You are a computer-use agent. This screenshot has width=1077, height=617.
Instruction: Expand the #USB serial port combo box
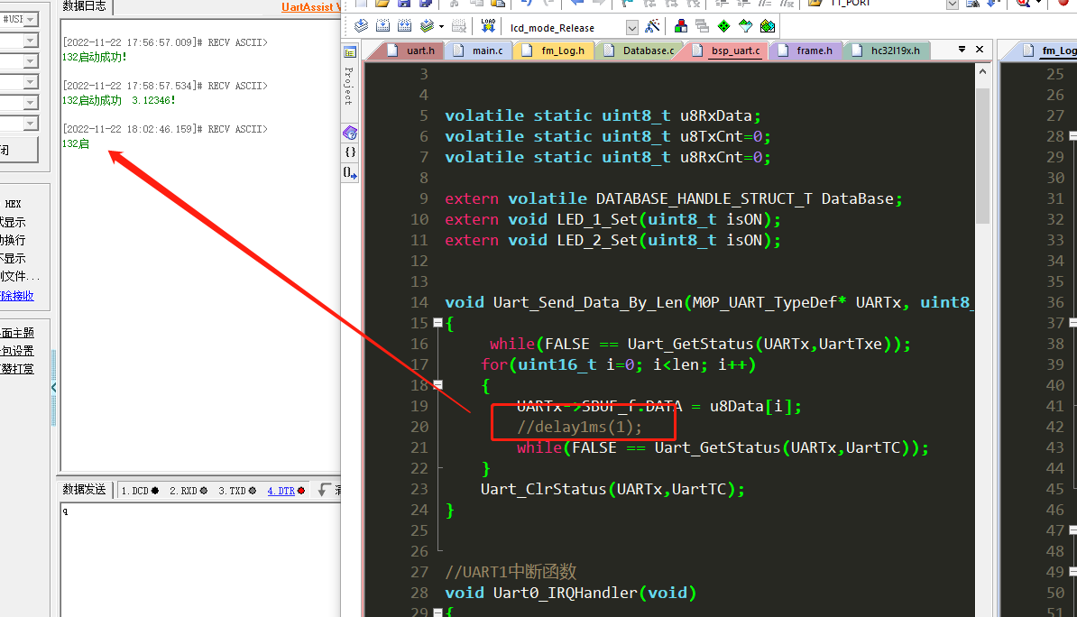[31, 19]
